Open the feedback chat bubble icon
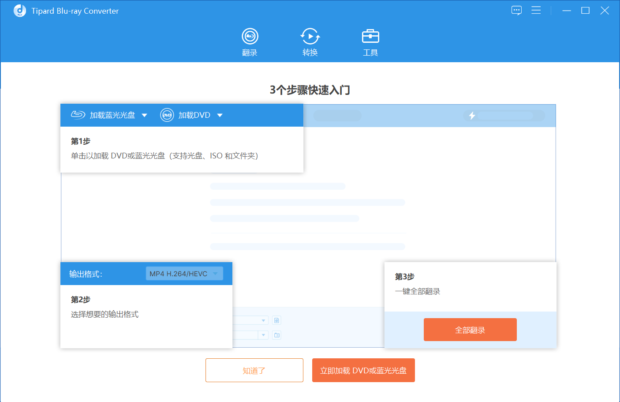 pos(516,11)
